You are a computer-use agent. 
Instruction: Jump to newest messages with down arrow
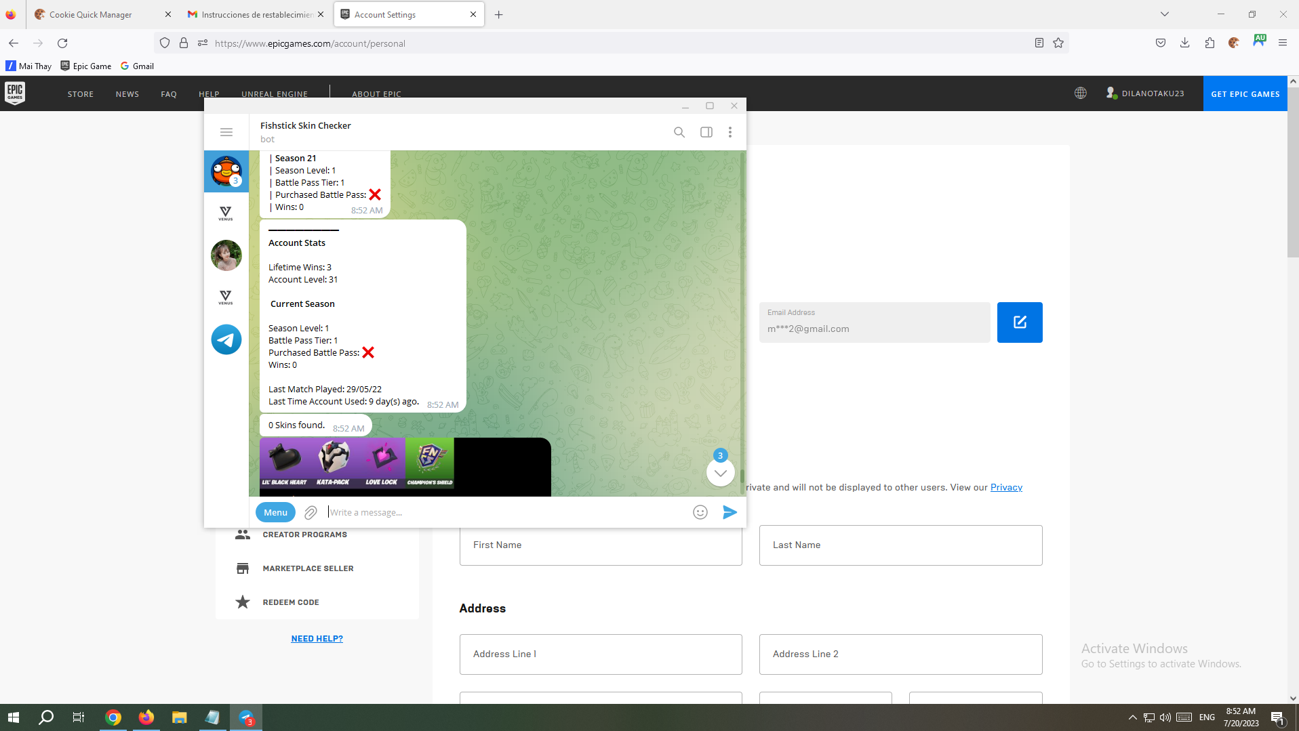tap(721, 472)
